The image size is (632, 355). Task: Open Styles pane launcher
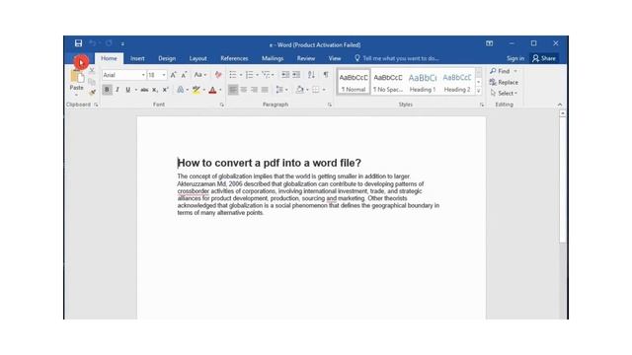pos(482,105)
